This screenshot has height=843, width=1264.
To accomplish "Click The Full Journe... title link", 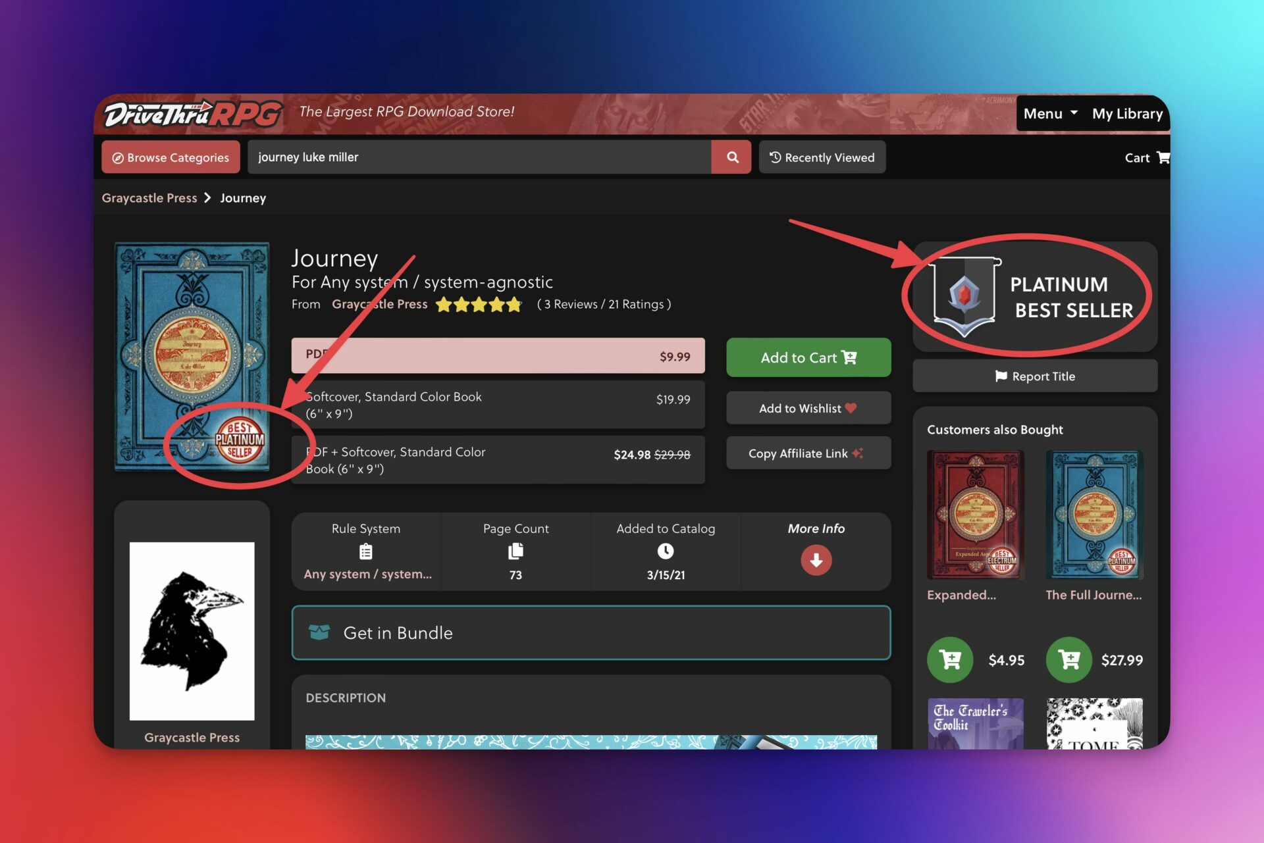I will pos(1093,595).
